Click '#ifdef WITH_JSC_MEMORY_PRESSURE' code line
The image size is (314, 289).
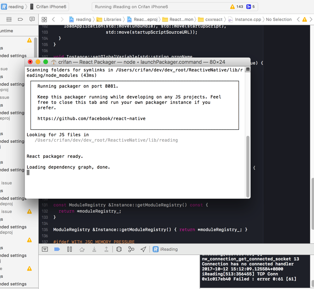(x=94, y=242)
